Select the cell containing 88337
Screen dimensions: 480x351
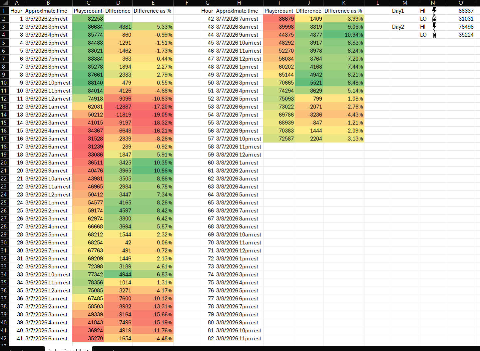coord(461,11)
